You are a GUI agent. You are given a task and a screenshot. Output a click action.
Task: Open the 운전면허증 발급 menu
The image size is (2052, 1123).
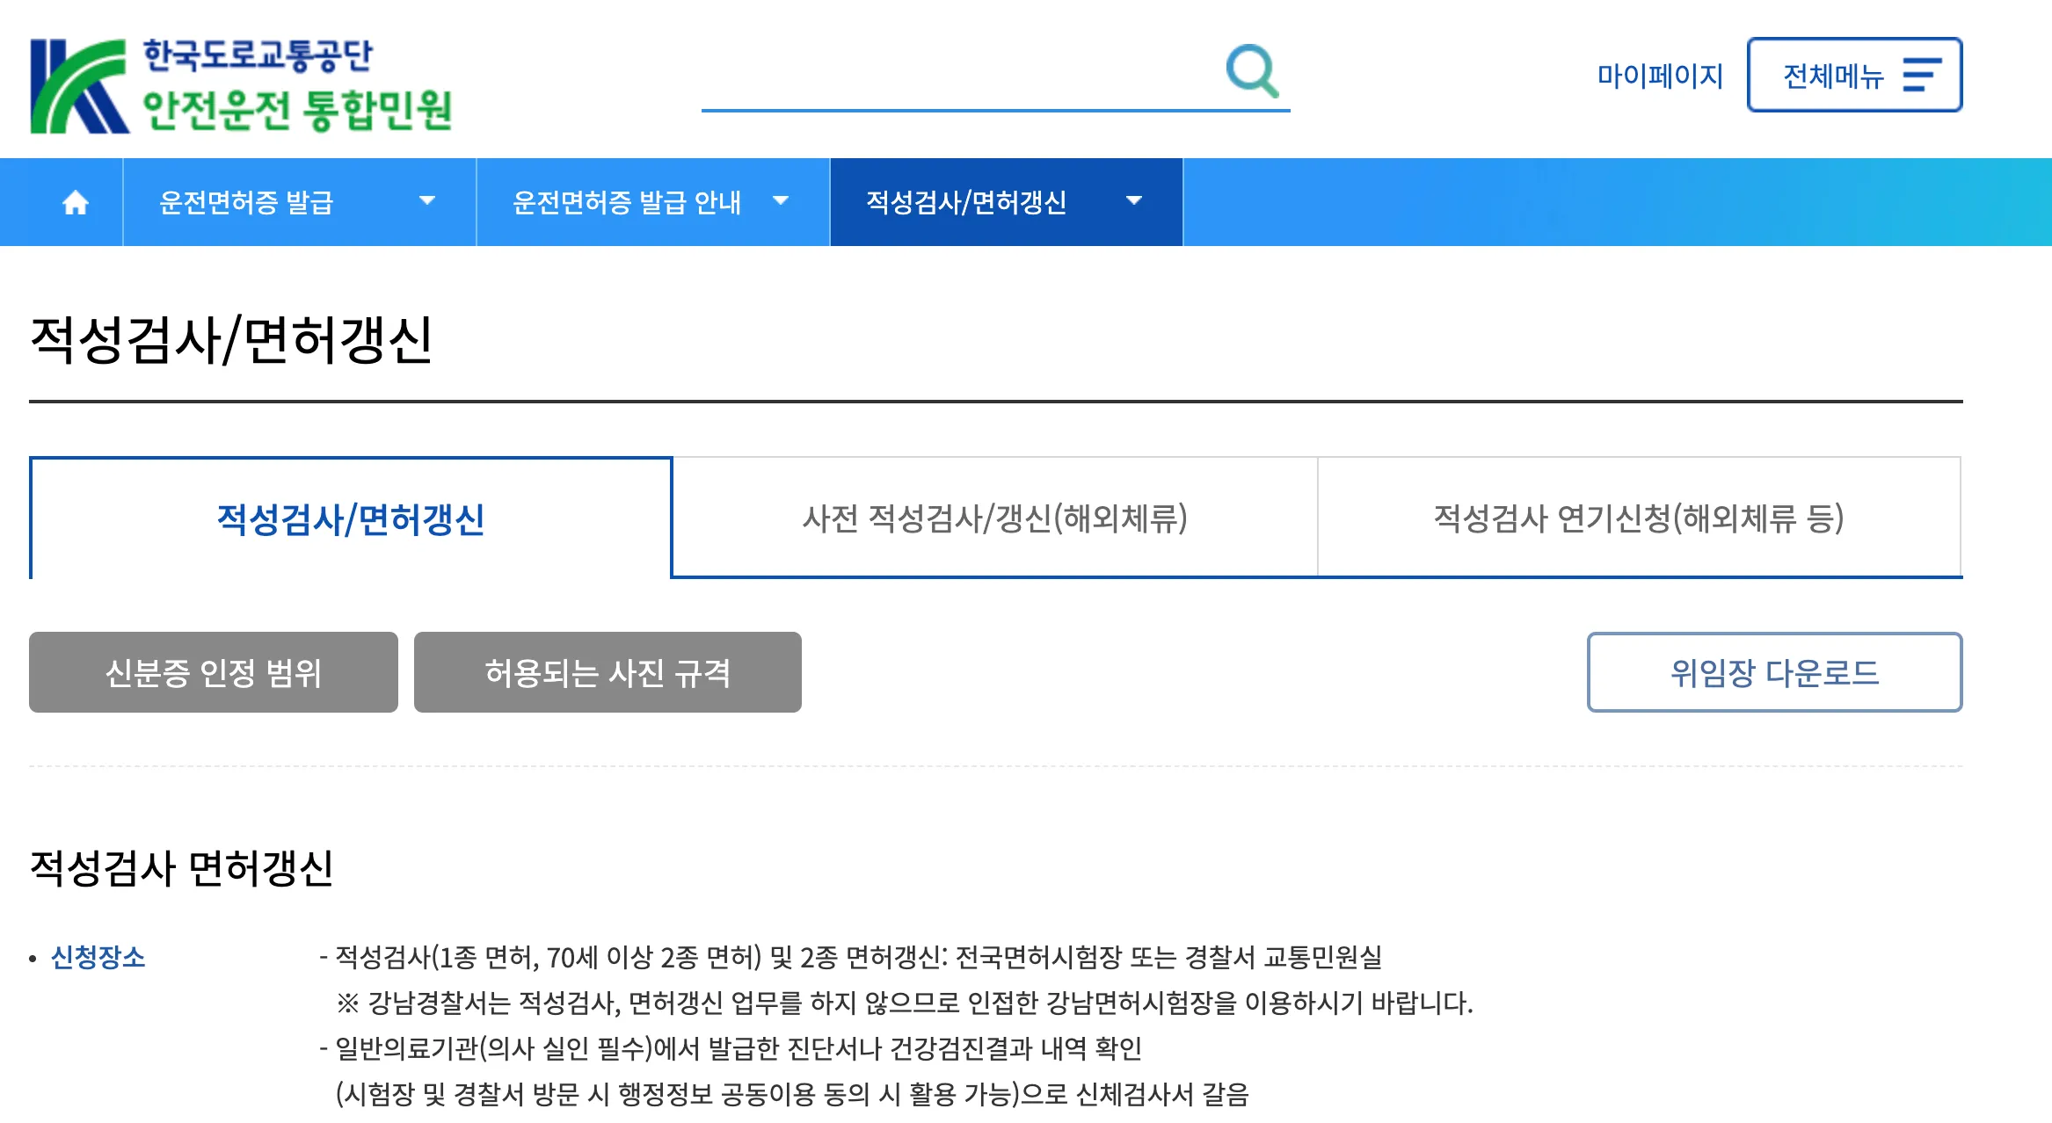pyautogui.click(x=246, y=203)
